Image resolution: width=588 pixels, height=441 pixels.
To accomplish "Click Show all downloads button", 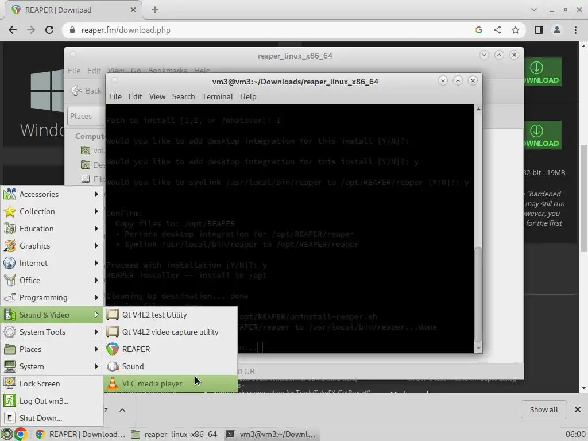I will [544, 409].
